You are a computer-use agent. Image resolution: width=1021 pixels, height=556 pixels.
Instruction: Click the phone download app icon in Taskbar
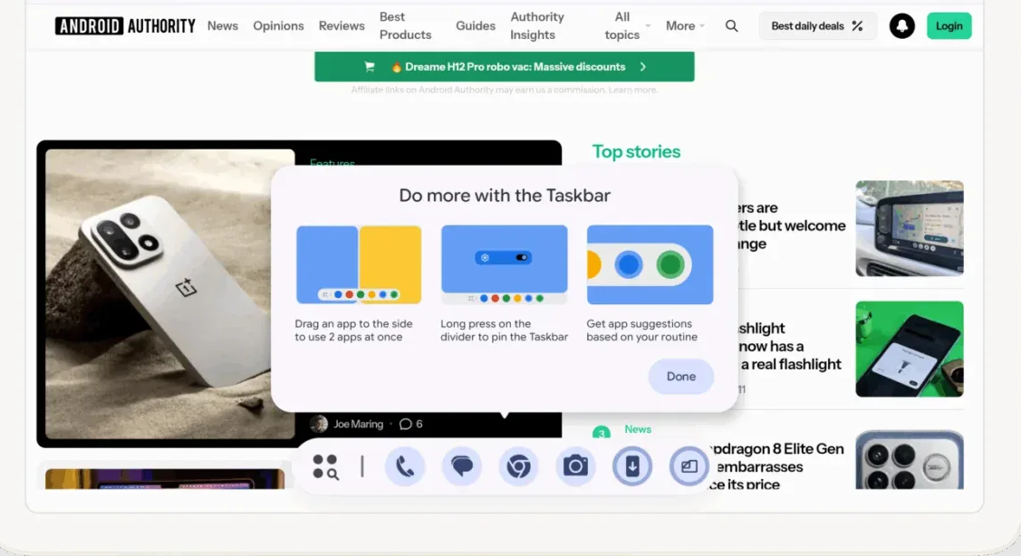(632, 466)
